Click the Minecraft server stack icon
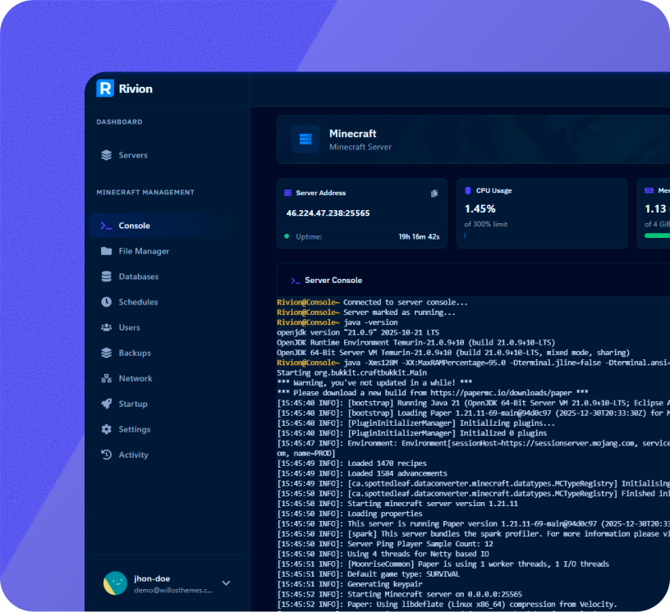This screenshot has height=612, width=670. point(305,139)
